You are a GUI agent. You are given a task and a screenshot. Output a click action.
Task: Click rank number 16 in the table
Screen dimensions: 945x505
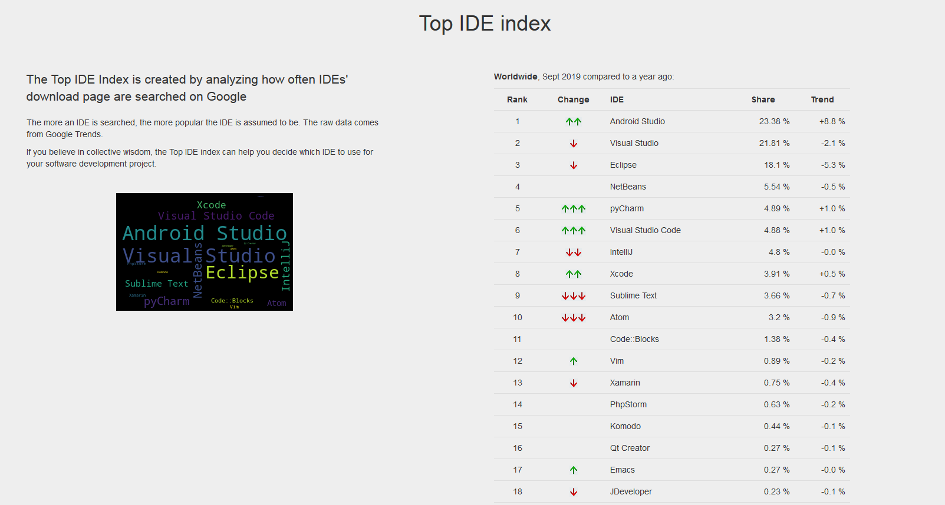click(517, 448)
